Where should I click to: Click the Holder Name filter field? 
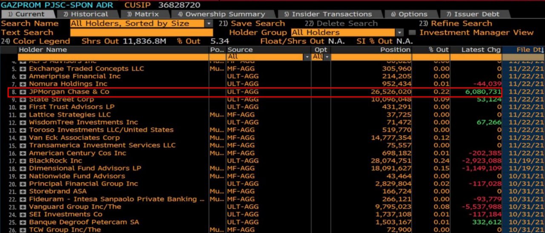(x=113, y=57)
